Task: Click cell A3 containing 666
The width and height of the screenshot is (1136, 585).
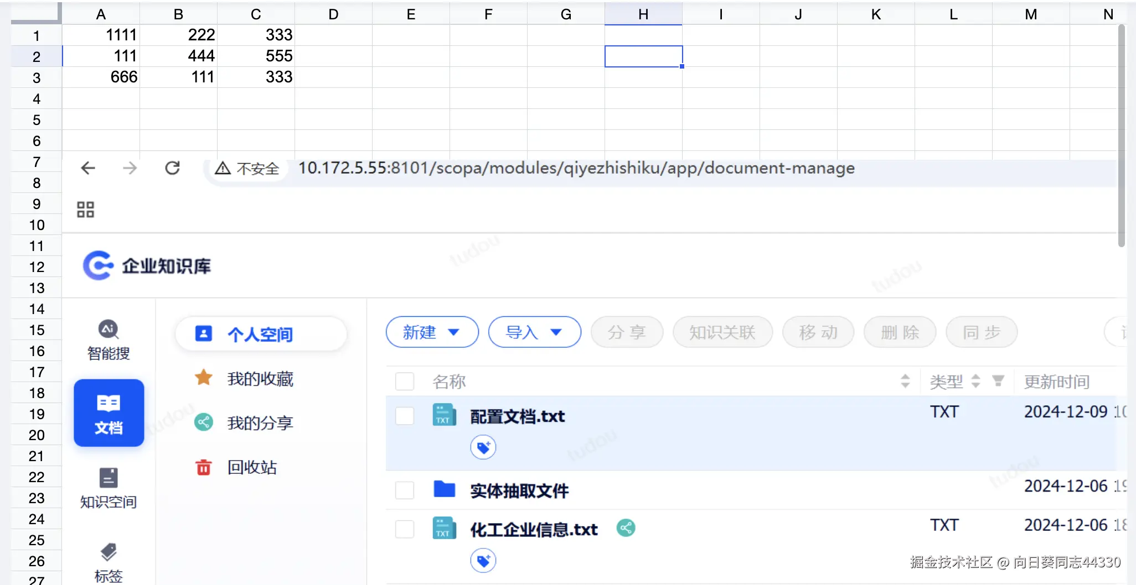Action: pos(101,77)
